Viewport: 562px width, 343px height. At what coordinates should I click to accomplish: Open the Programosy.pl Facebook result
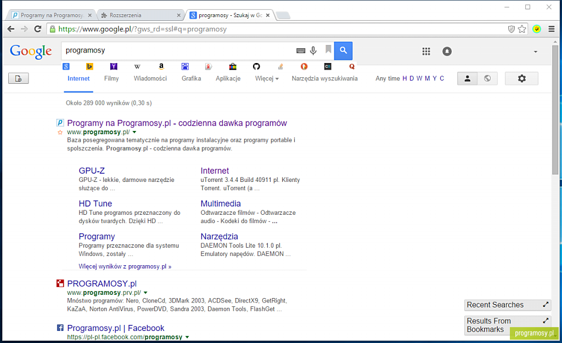click(x=116, y=328)
